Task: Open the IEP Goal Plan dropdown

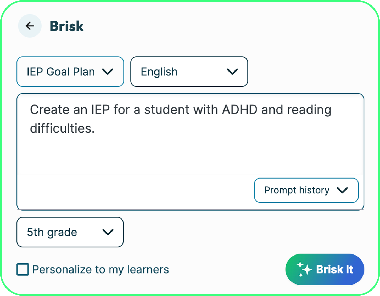Action: [61, 72]
